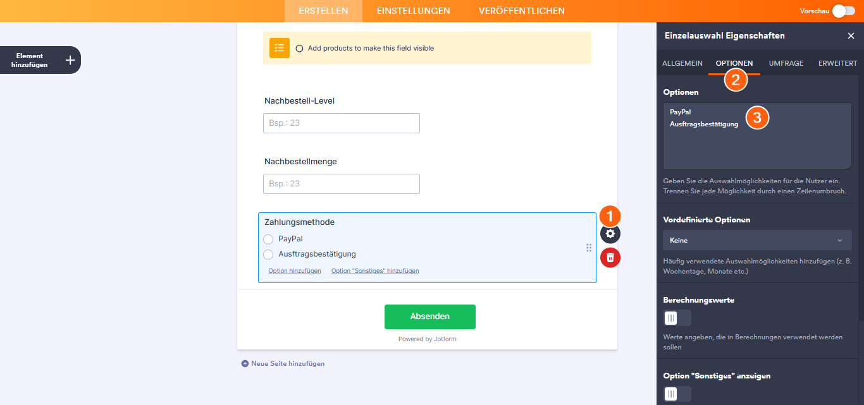Image resolution: width=864 pixels, height=405 pixels.
Task: Click the drag handle beside Zahlungsmethode field
Action: tap(588, 248)
